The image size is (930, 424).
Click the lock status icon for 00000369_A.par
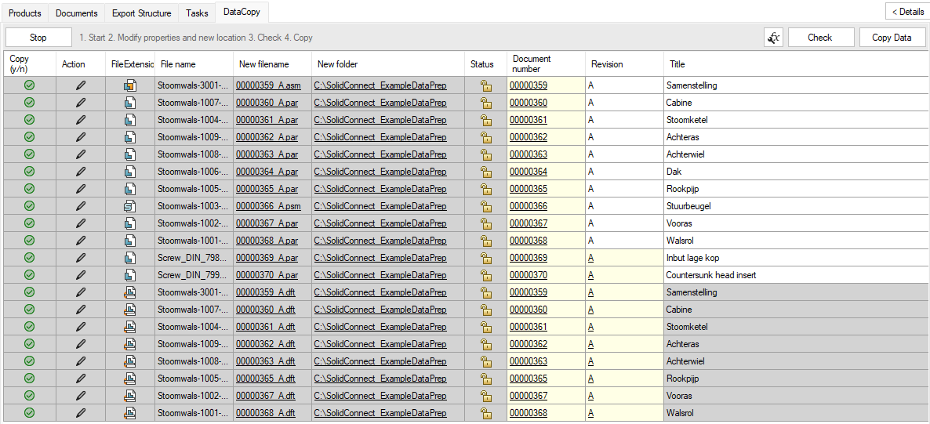click(x=485, y=258)
